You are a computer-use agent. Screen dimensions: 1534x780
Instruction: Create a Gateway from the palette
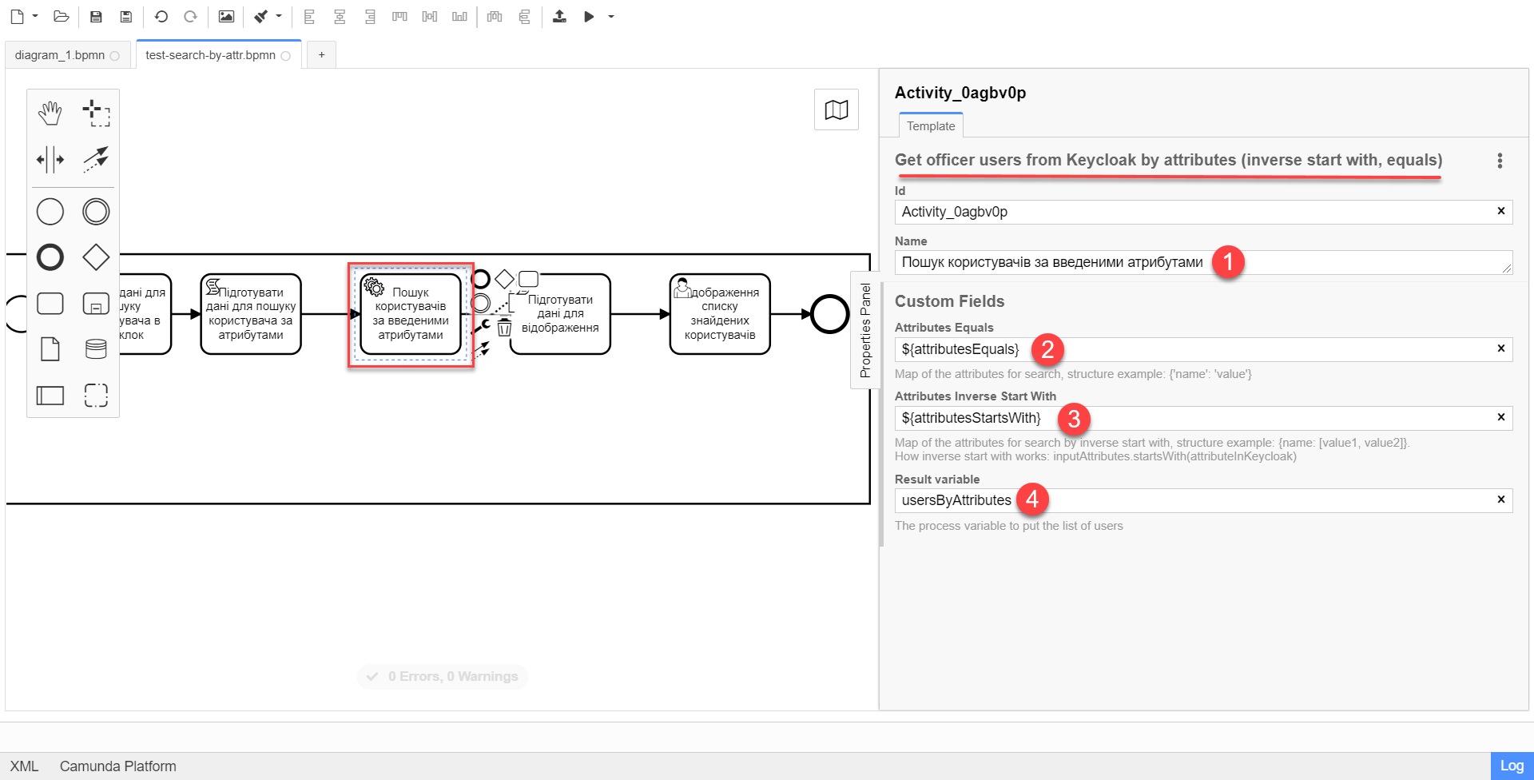click(96, 257)
